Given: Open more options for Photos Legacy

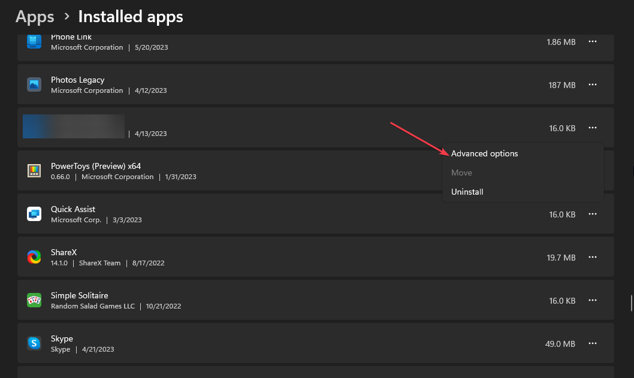Looking at the screenshot, I should 593,84.
